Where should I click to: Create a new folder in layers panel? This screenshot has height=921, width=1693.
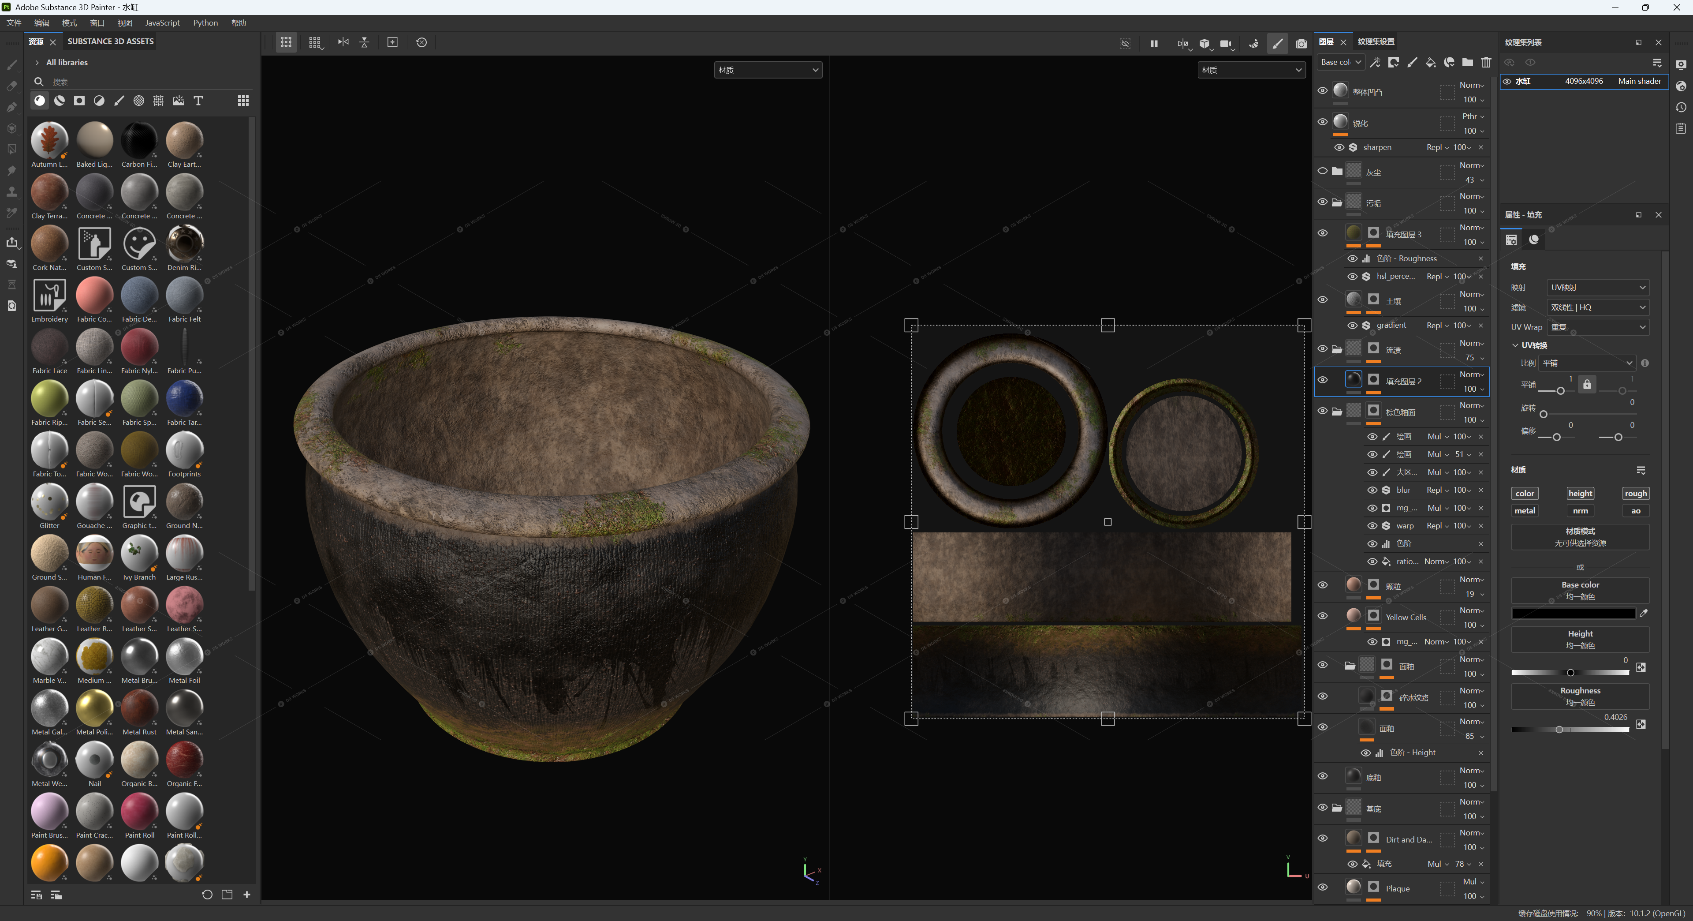pyautogui.click(x=1468, y=62)
